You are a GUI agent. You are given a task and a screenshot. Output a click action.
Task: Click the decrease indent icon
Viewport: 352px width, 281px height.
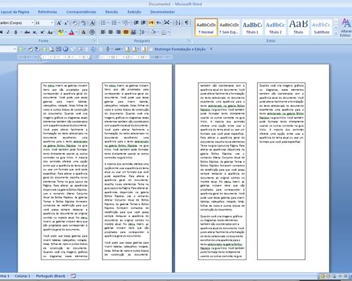[136, 23]
